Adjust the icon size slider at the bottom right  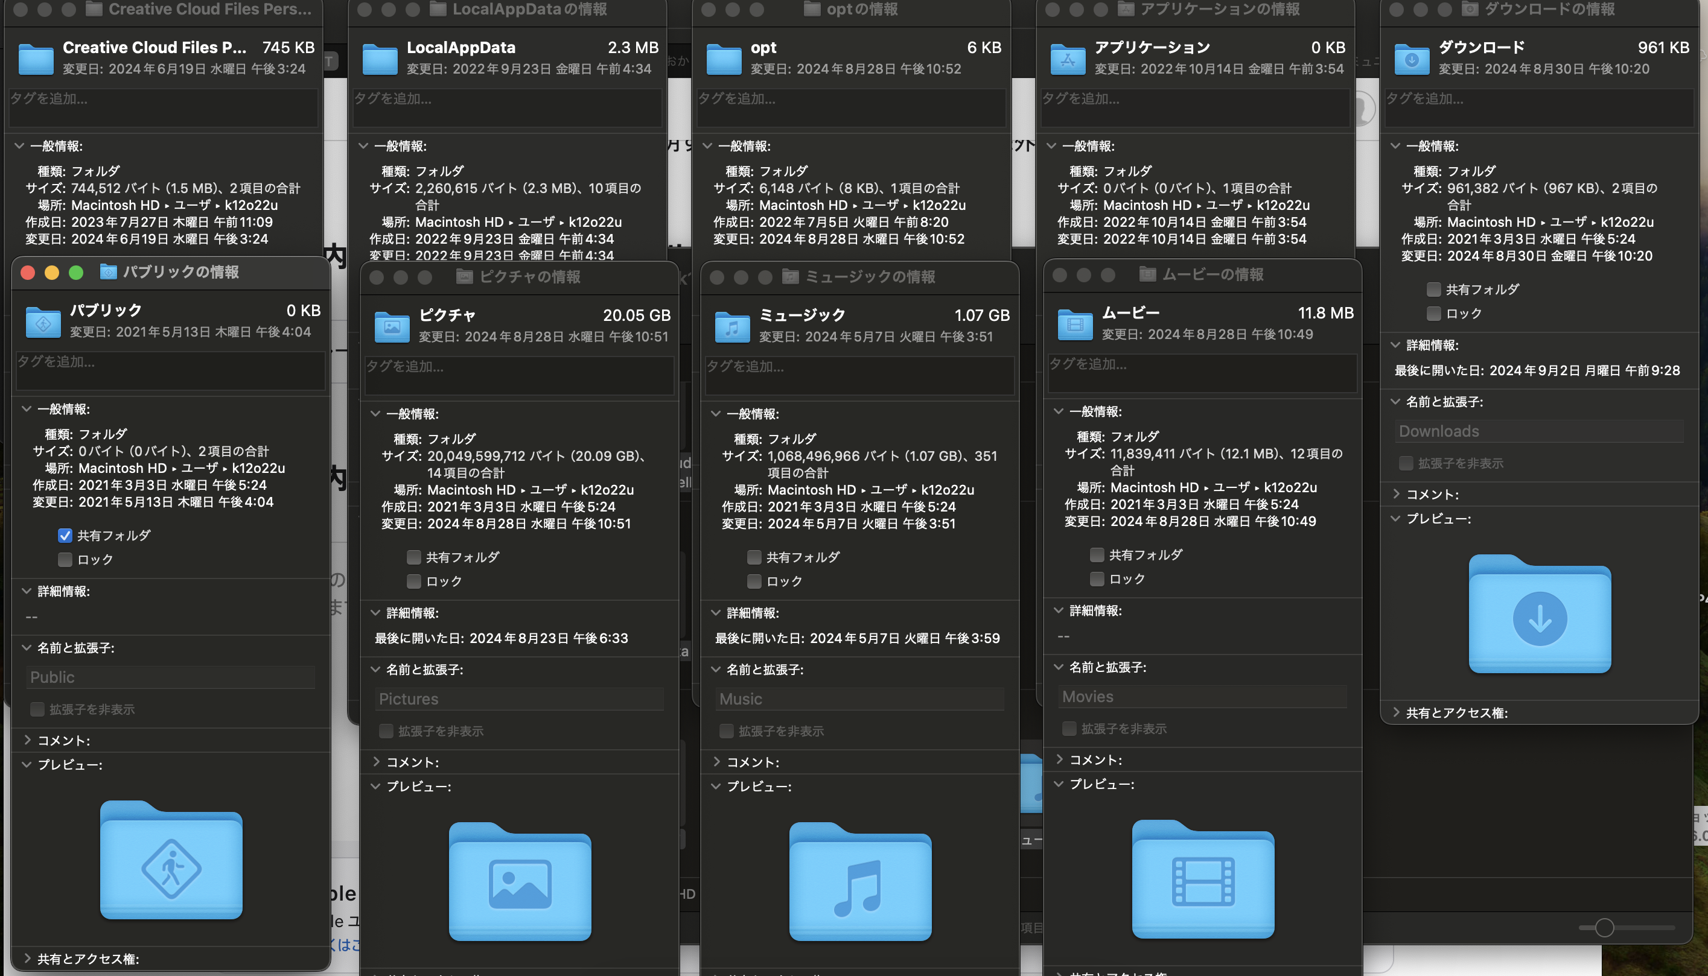click(1604, 928)
